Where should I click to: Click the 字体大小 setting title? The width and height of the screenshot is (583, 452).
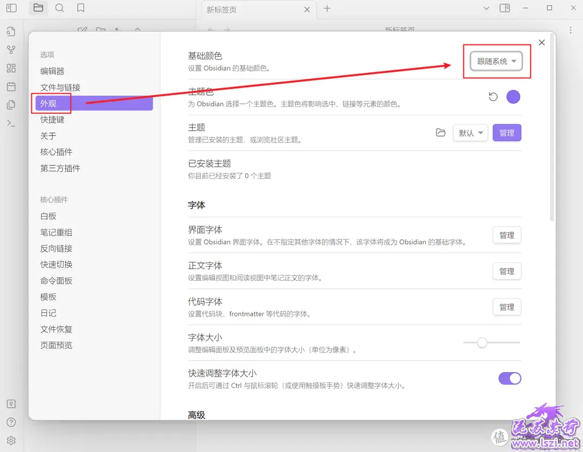click(205, 338)
